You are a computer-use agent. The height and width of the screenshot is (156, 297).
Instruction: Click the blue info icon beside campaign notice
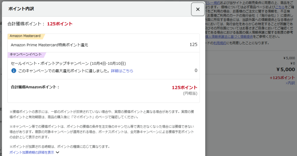(x=14, y=71)
